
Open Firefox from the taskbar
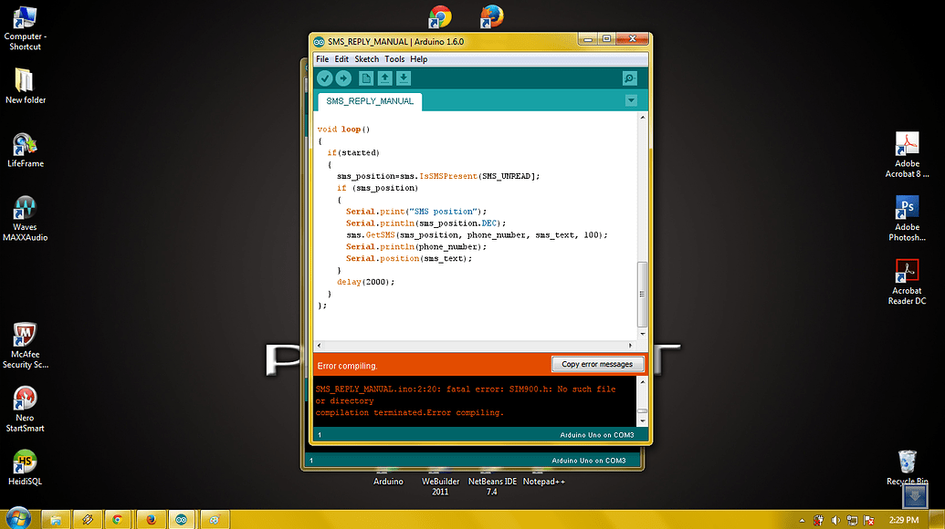pos(152,519)
